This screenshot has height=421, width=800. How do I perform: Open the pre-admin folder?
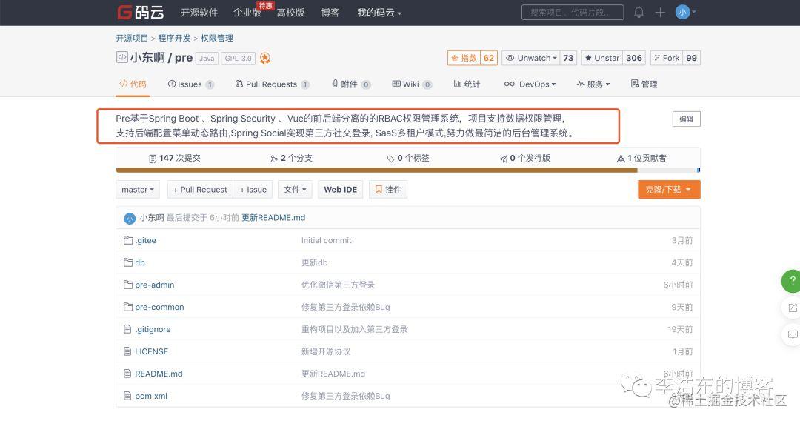(x=155, y=285)
